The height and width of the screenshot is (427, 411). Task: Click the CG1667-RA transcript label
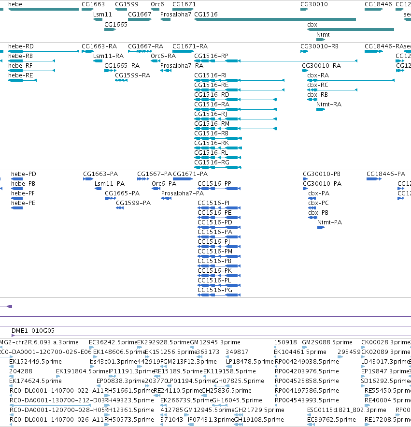tap(145, 46)
